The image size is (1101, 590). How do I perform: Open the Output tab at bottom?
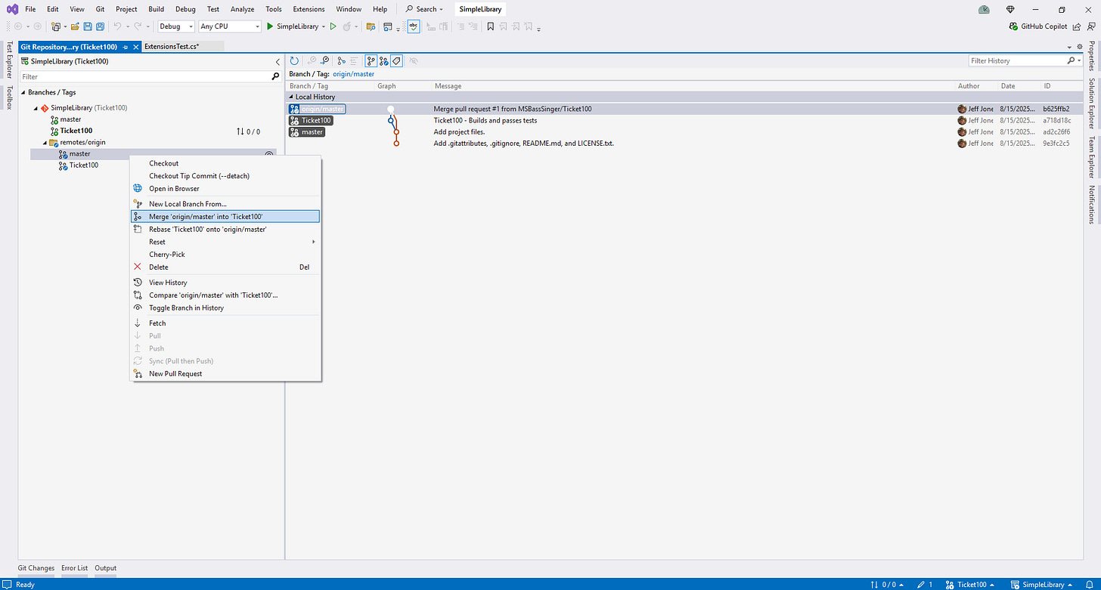pyautogui.click(x=106, y=568)
